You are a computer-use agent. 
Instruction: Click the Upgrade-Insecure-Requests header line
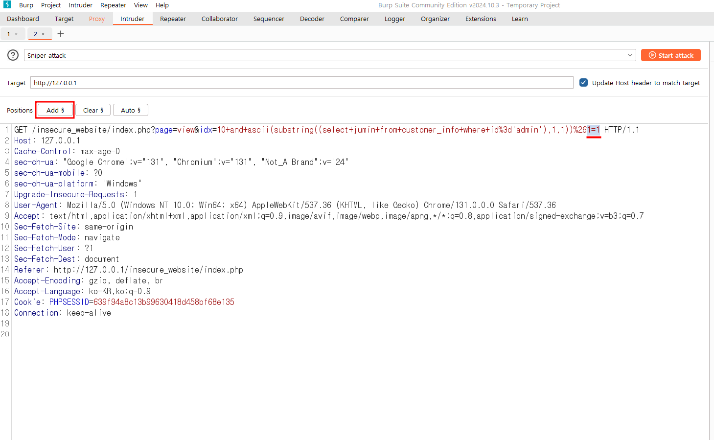pyautogui.click(x=76, y=194)
